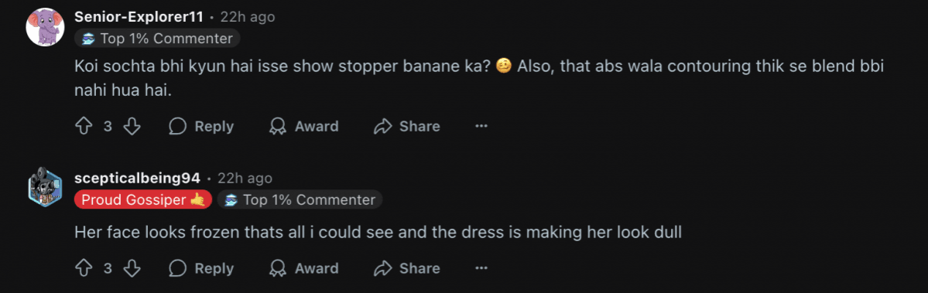The width and height of the screenshot is (928, 293).
Task: Click Senior-Explorer11's Top 1% Commenter badge
Action: tap(157, 39)
